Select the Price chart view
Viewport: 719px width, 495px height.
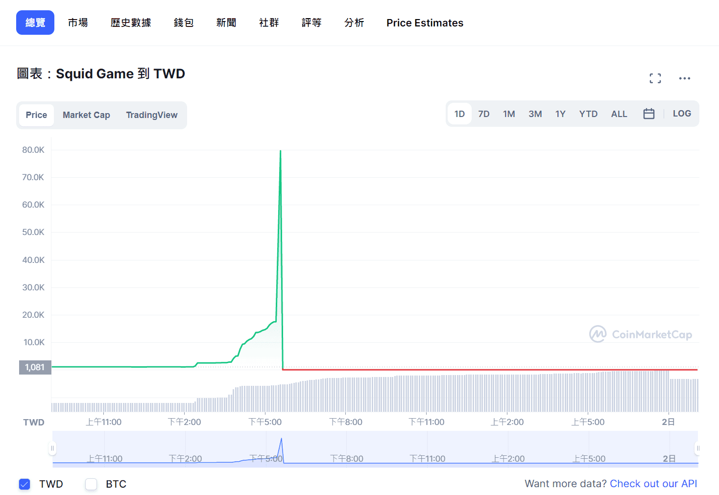pos(36,115)
